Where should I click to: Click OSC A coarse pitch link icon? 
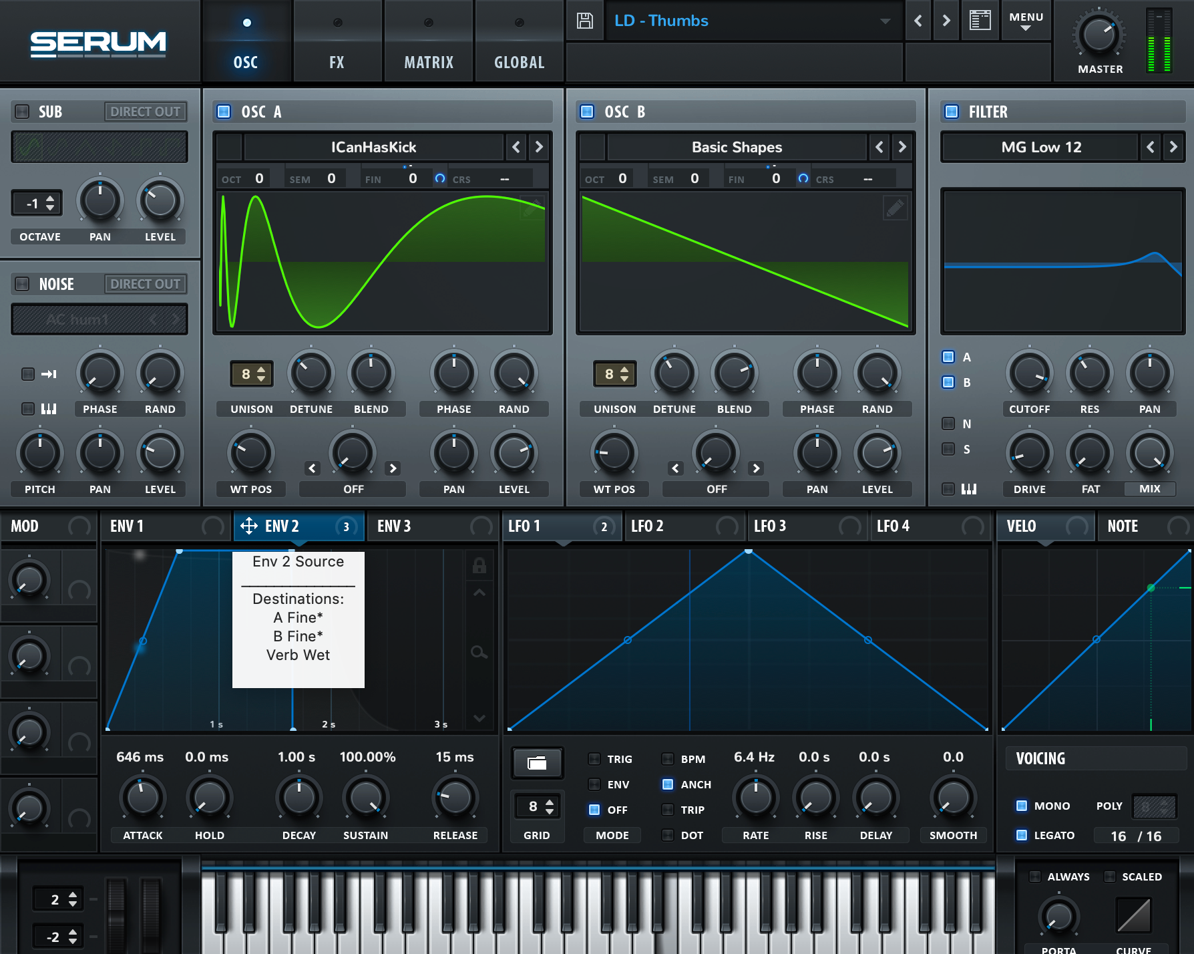click(x=440, y=178)
